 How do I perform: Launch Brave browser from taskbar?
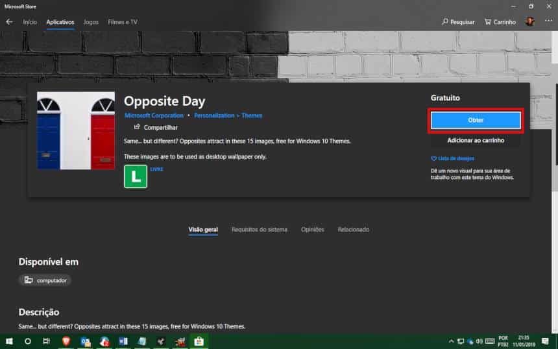(66, 341)
